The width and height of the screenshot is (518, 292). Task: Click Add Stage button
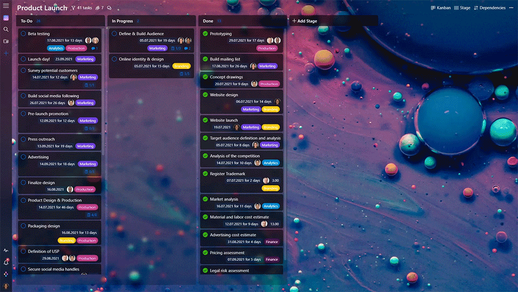tap(305, 21)
